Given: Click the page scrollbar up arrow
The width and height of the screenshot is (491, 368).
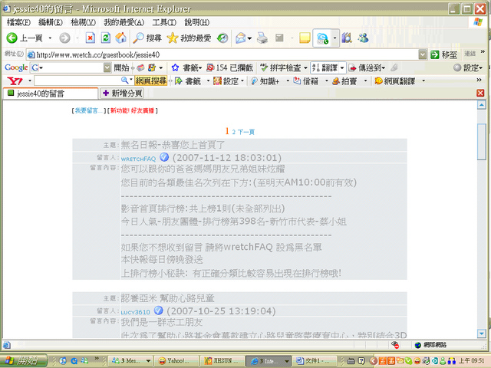Looking at the screenshot, I should tap(482, 104).
